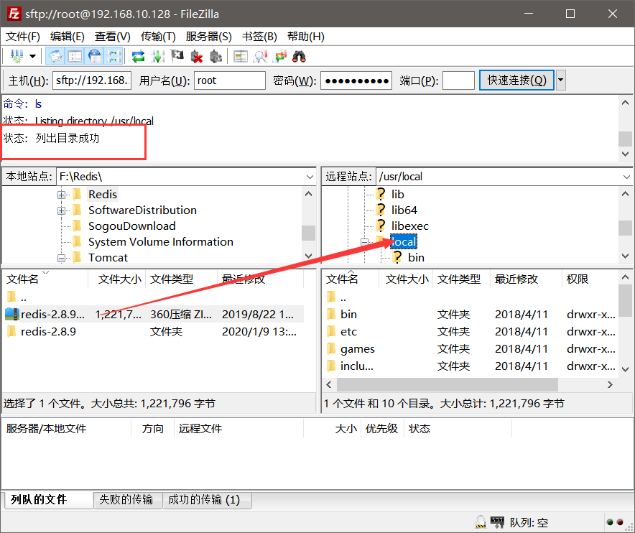Image resolution: width=635 pixels, height=533 pixels.
Task: Disconnect from the current server
Action: [x=196, y=56]
